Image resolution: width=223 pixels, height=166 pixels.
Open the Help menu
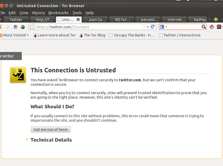(90, 13)
